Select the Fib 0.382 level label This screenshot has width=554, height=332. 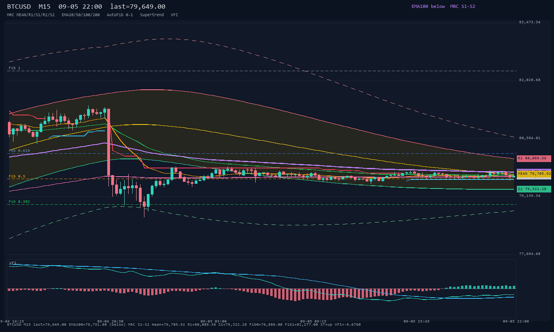19,202
